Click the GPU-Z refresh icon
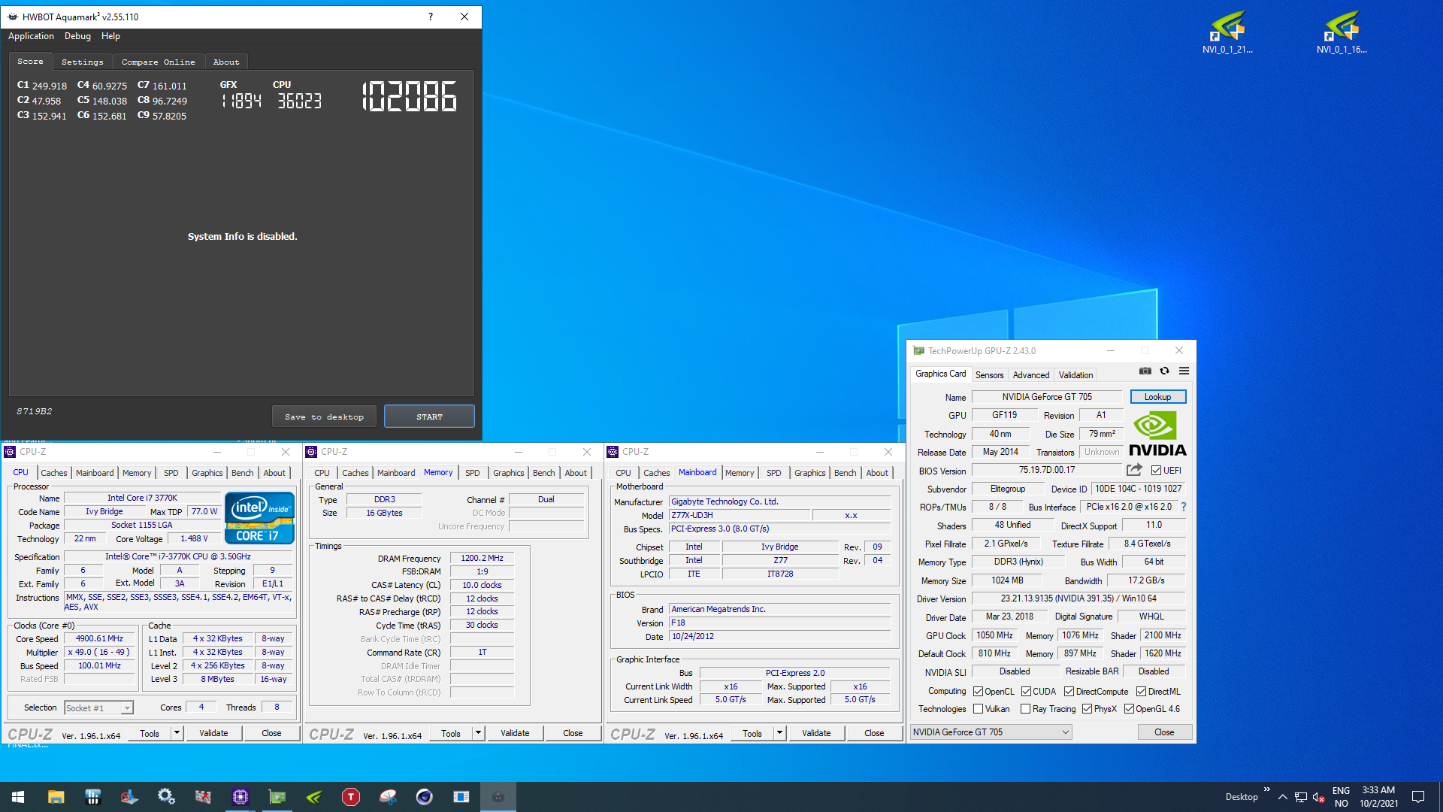 [x=1164, y=371]
